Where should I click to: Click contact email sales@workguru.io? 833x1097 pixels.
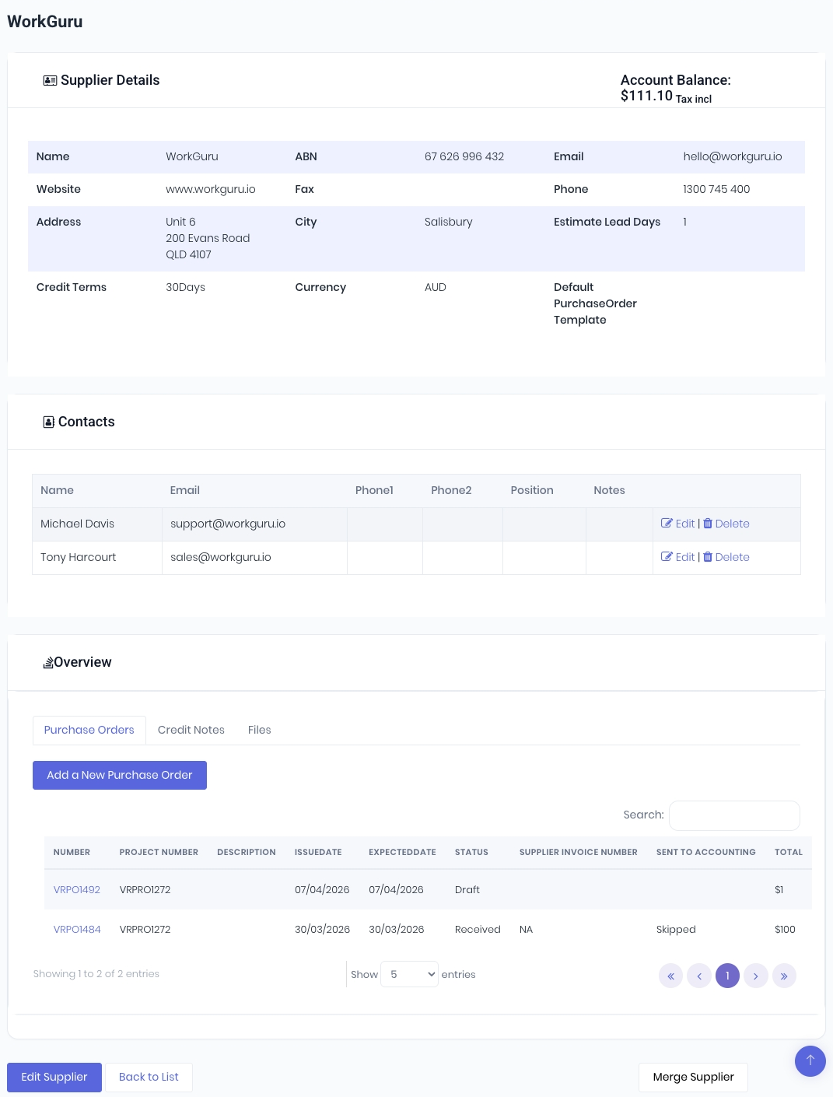[221, 558]
